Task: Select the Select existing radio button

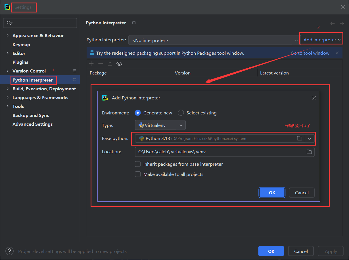Action: tap(181, 113)
